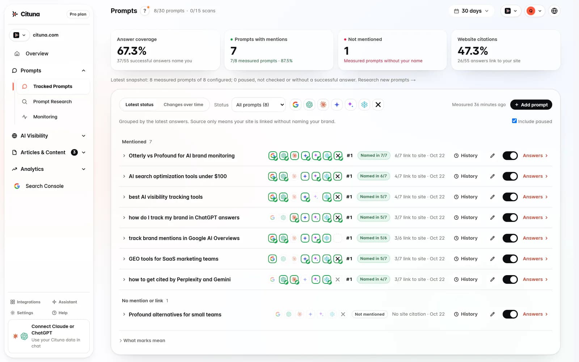579x362 pixels.
Task: Open Prompt Research menu item
Action: pyautogui.click(x=53, y=102)
